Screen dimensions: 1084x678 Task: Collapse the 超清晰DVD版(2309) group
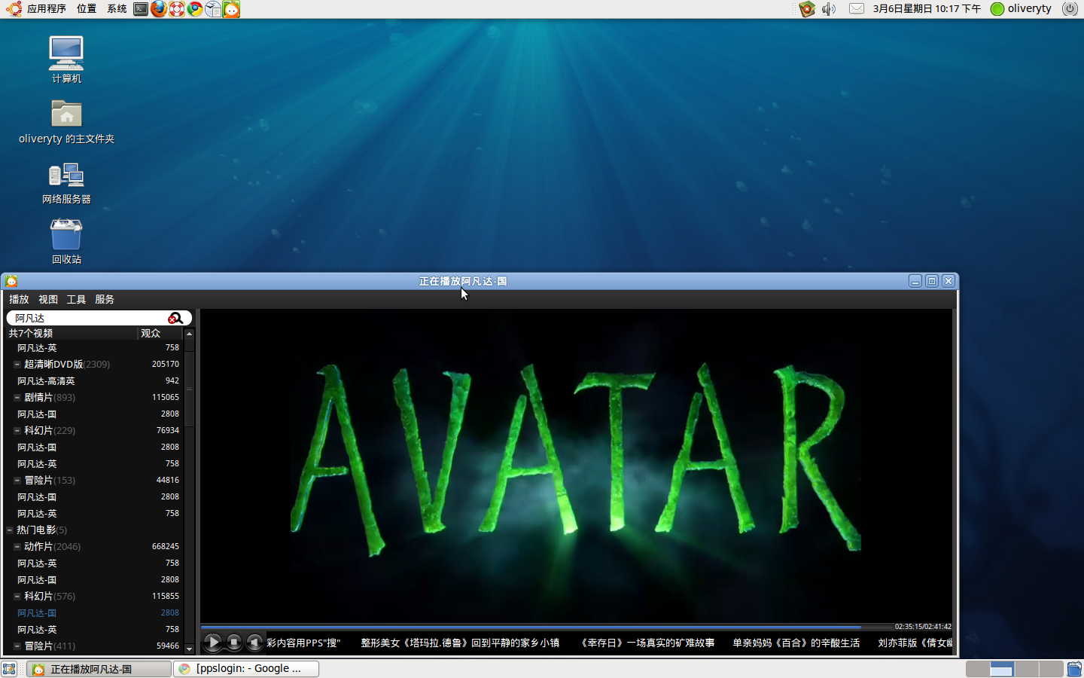pos(17,364)
